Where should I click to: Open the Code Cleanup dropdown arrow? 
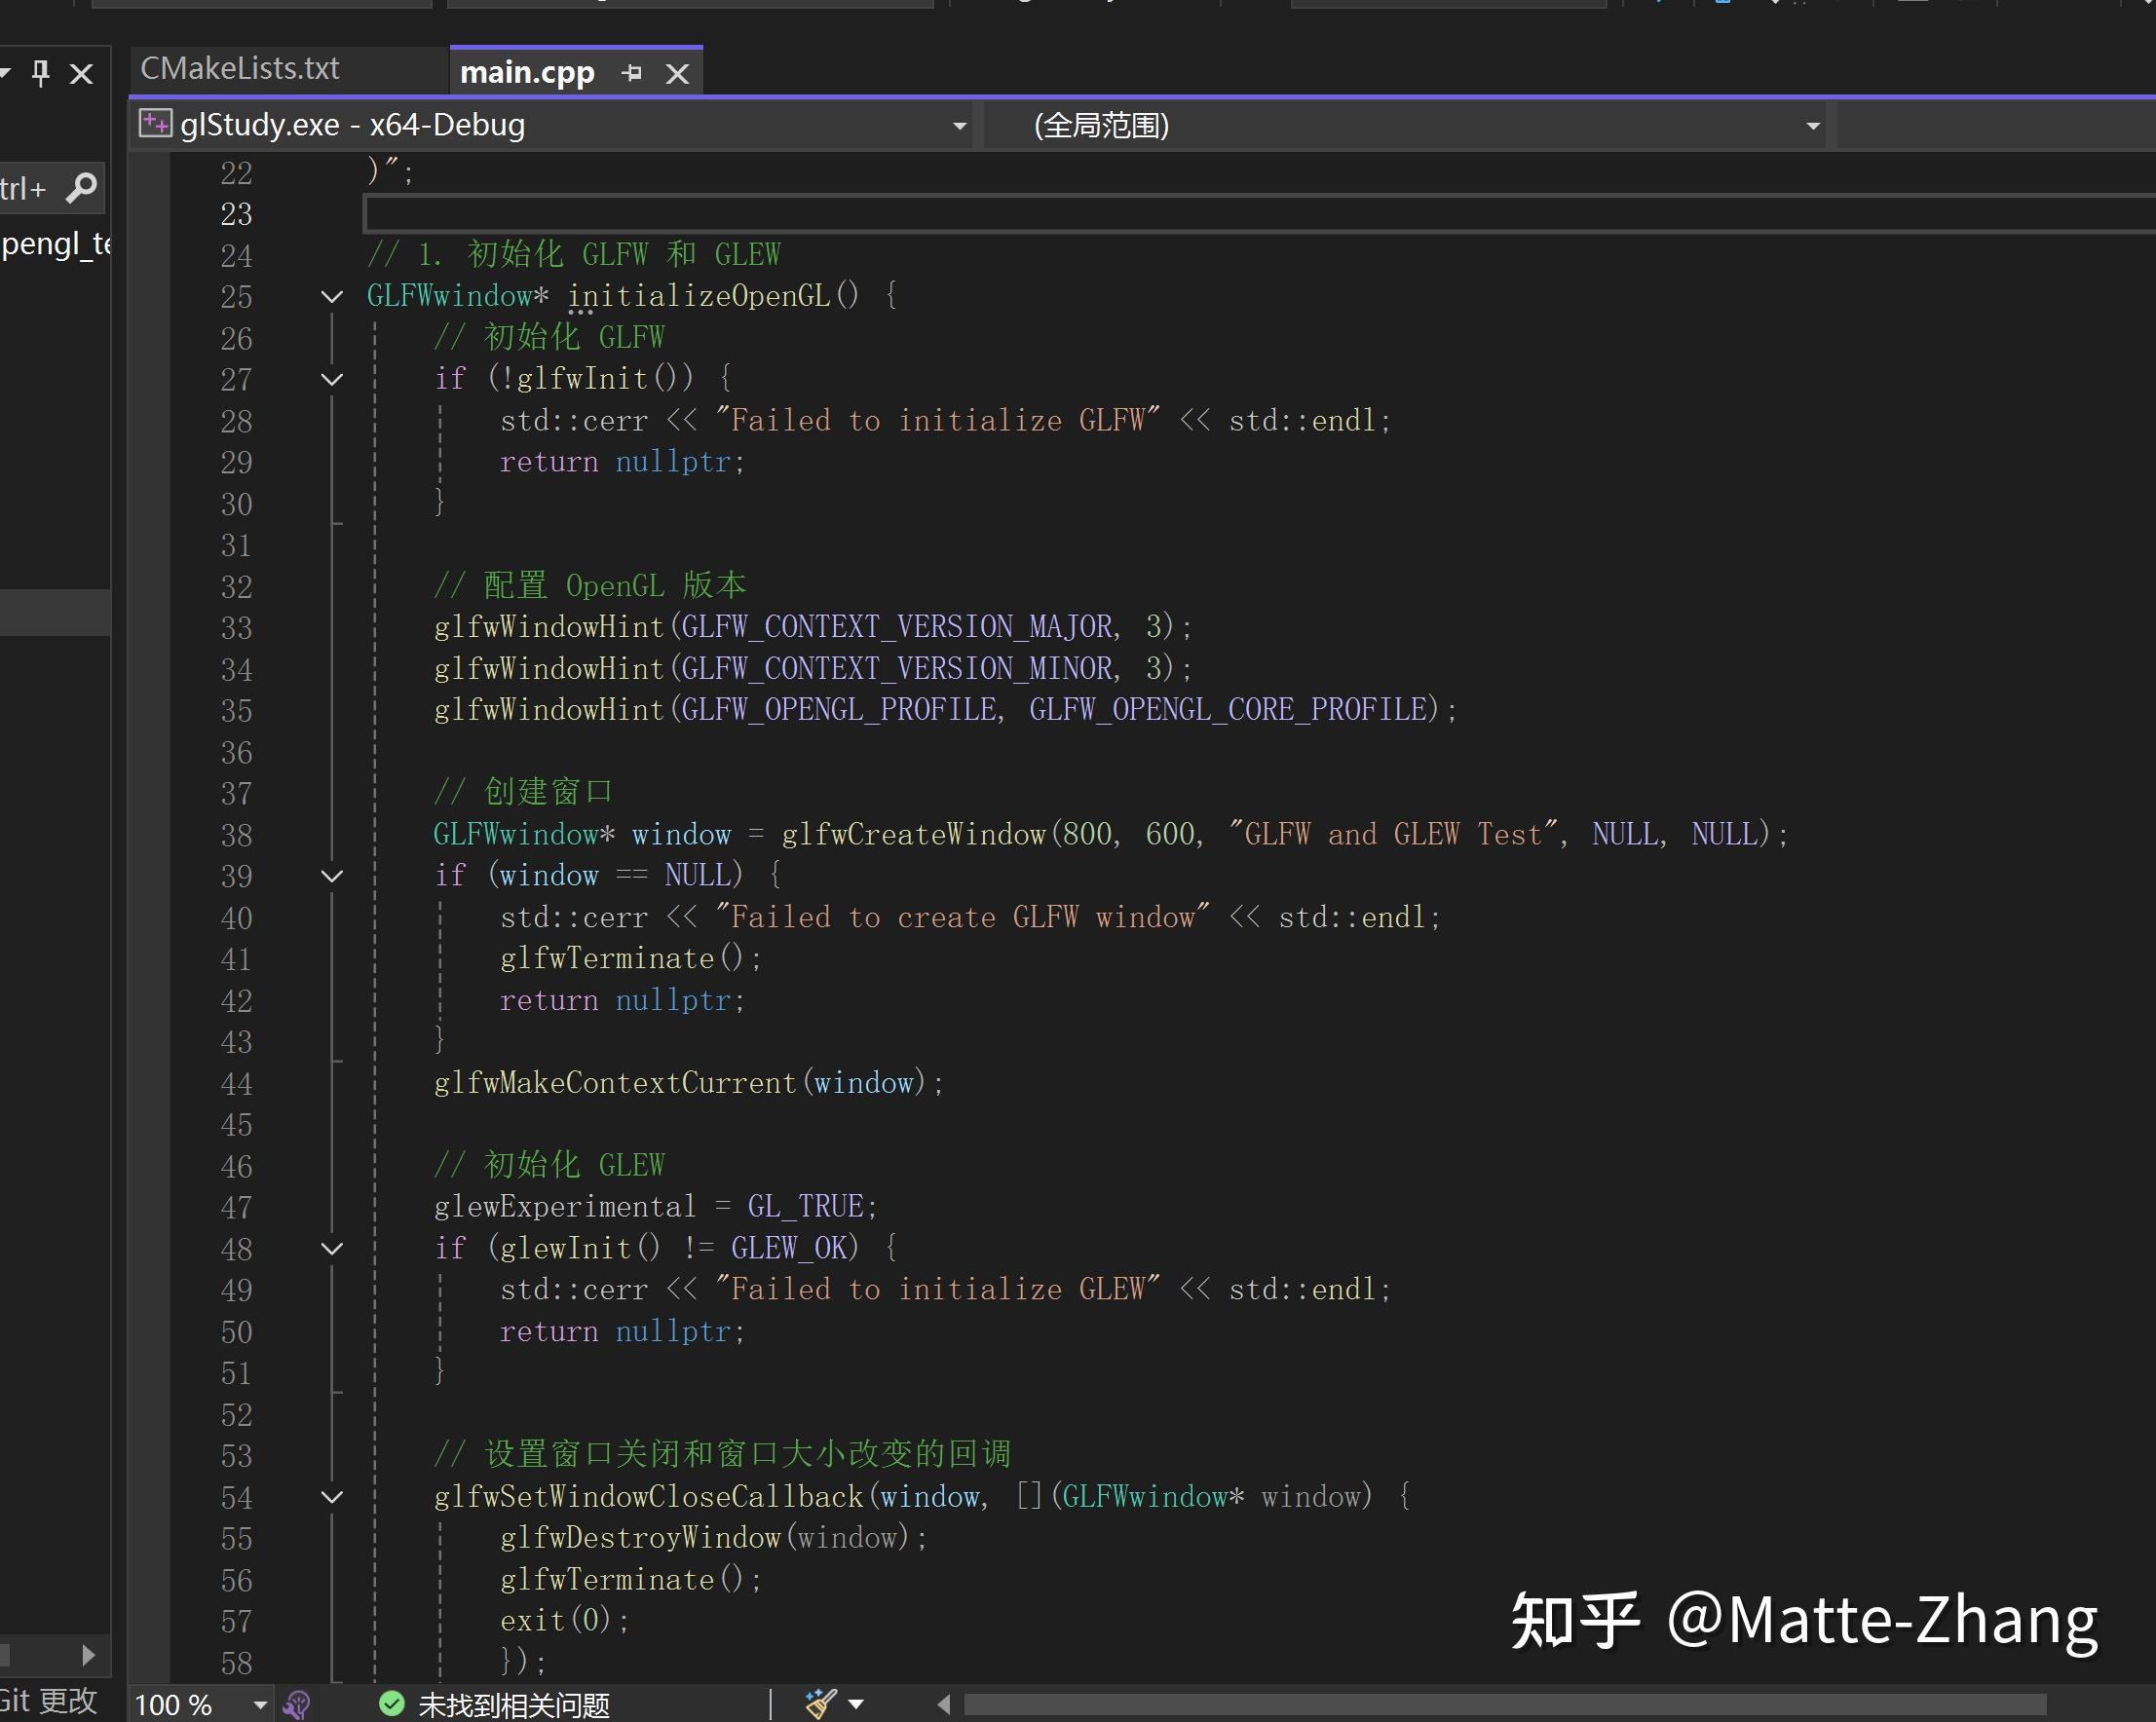[x=856, y=1703]
